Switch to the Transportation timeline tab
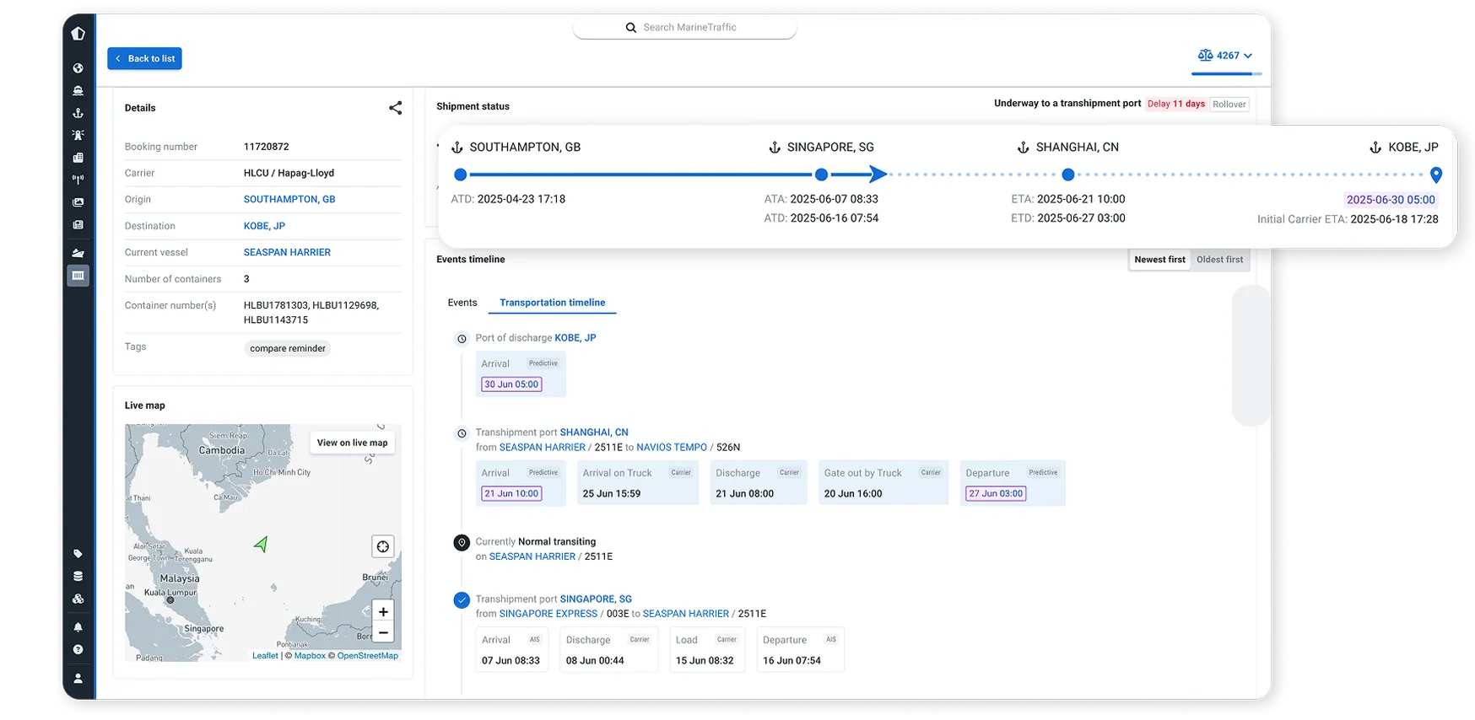The height and width of the screenshot is (720, 1475). [552, 303]
